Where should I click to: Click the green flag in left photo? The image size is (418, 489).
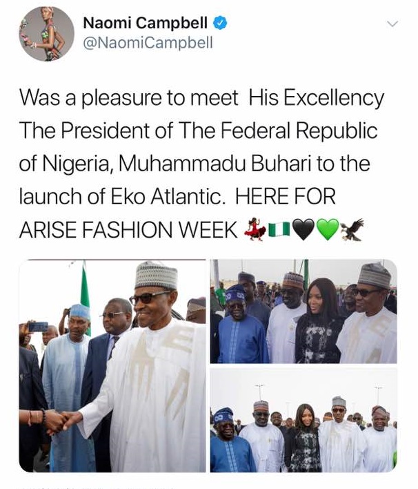85,290
